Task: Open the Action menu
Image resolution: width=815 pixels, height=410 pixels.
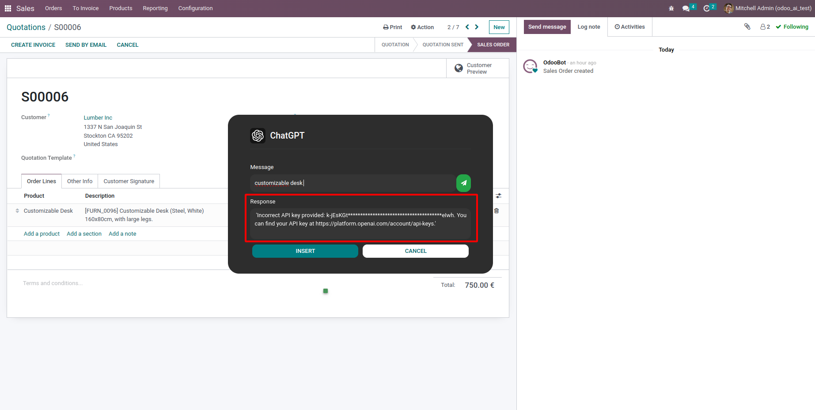Action: tap(422, 27)
